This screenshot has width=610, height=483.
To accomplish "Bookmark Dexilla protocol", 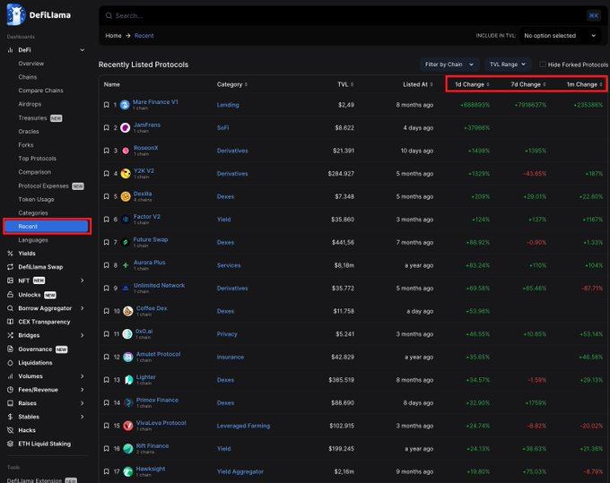I will (x=106, y=196).
